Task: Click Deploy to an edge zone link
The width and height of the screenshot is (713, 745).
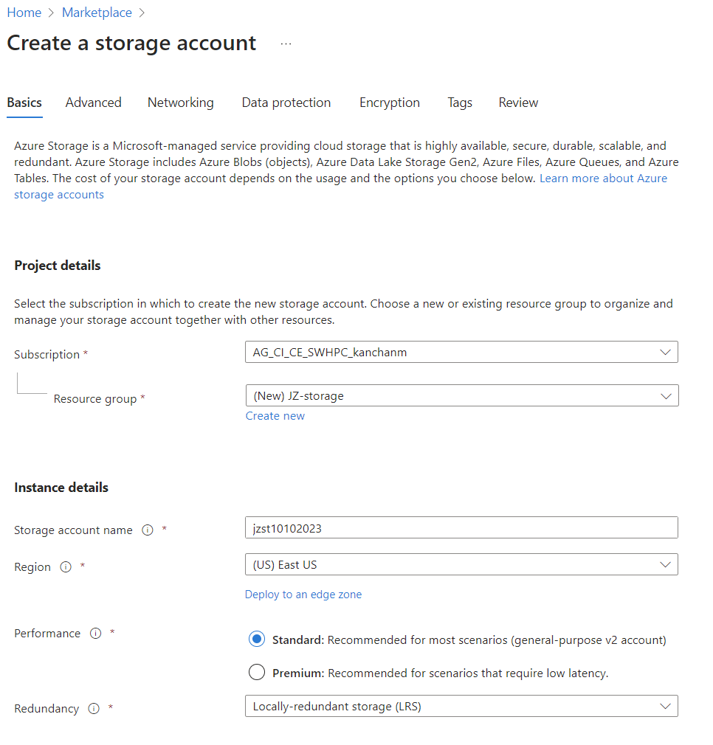Action: 303,595
